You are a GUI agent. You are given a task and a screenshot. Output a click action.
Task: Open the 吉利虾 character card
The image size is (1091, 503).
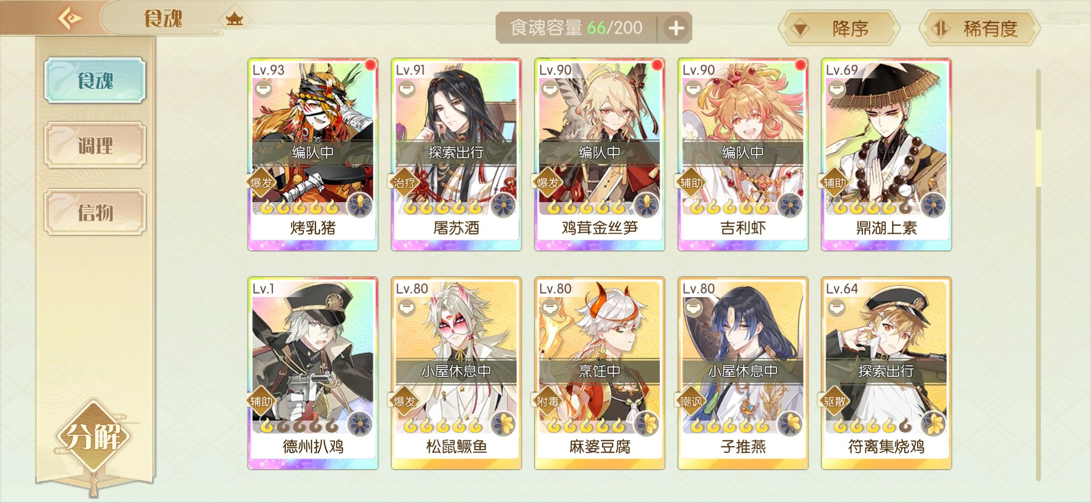743,155
